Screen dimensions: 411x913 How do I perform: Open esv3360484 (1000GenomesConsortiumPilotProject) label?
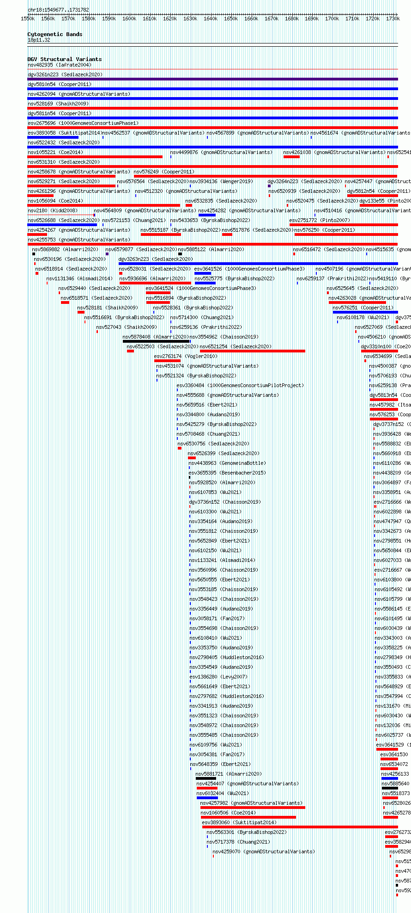tap(241, 385)
